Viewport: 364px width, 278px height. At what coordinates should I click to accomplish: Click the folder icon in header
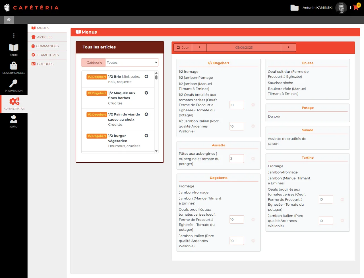(294, 8)
